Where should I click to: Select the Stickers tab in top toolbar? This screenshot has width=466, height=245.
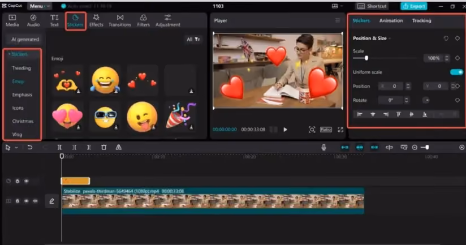pos(75,21)
